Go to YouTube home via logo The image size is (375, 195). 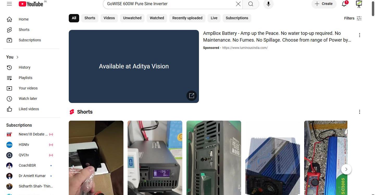[x=31, y=4]
